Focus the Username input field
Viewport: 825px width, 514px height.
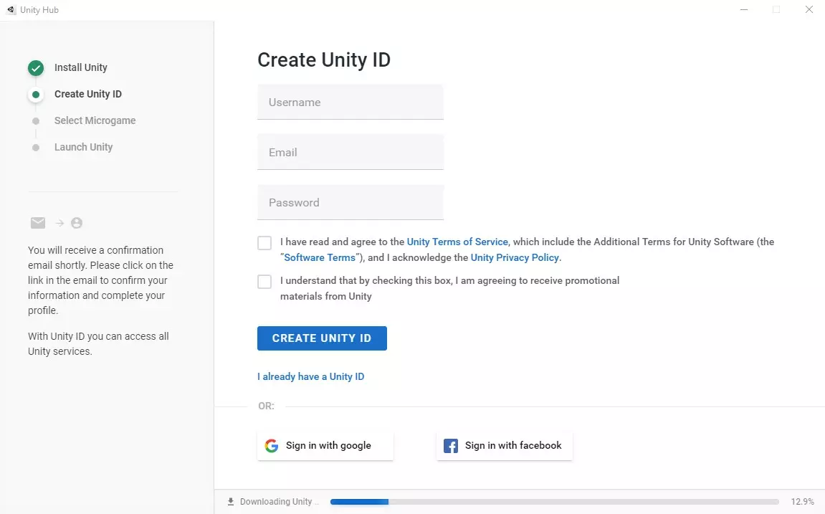pyautogui.click(x=350, y=103)
